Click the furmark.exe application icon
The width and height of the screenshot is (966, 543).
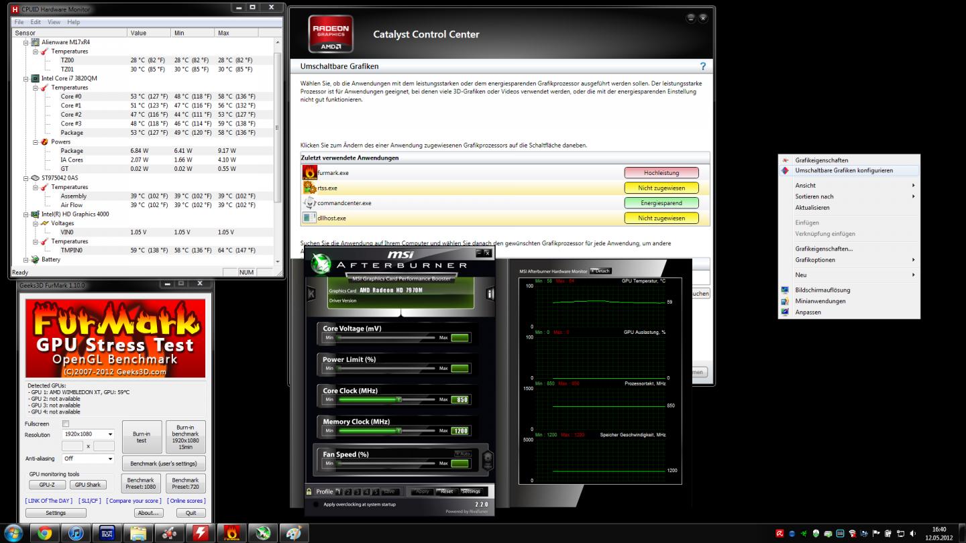click(x=309, y=172)
